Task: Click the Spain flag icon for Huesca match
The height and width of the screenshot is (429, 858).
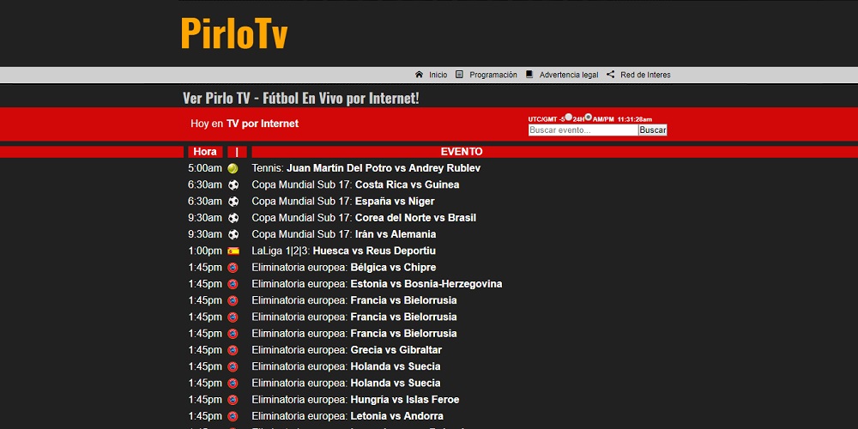Action: (233, 251)
